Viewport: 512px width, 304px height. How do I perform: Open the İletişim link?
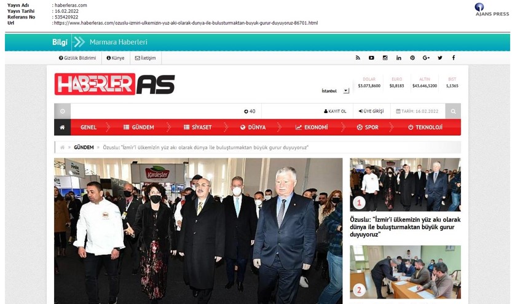coord(145,58)
